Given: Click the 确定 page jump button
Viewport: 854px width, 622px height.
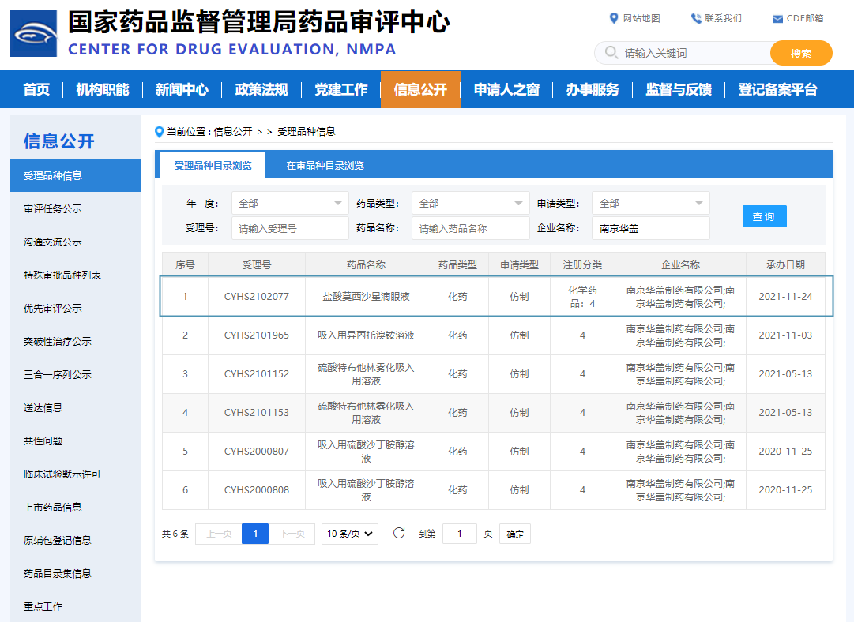Looking at the screenshot, I should 514,534.
